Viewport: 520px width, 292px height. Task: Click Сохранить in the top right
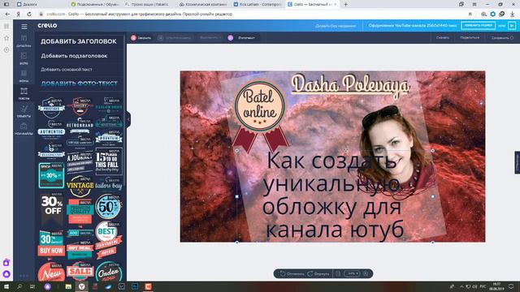[502, 38]
